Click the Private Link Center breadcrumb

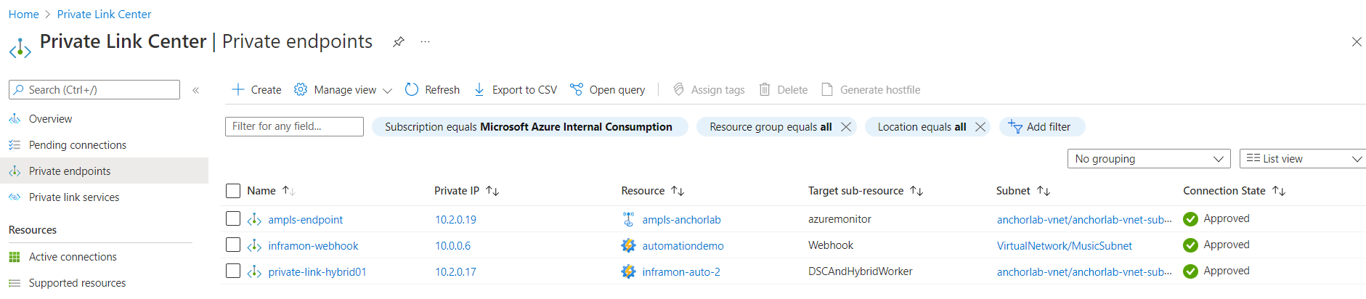pyautogui.click(x=105, y=15)
